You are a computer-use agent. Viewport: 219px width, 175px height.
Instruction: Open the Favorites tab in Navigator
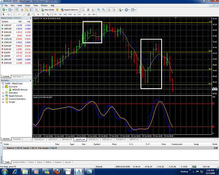17,139
